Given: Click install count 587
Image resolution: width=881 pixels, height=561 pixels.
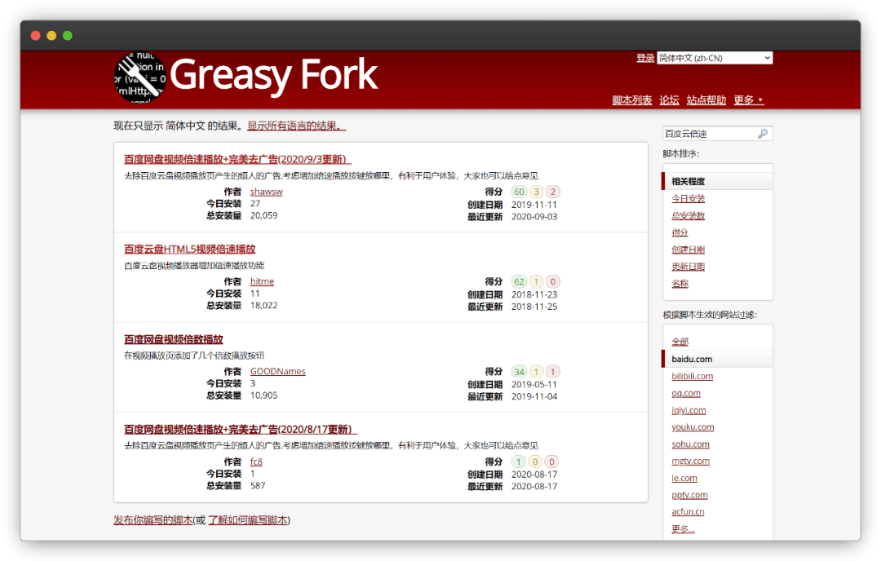Looking at the screenshot, I should 257,485.
